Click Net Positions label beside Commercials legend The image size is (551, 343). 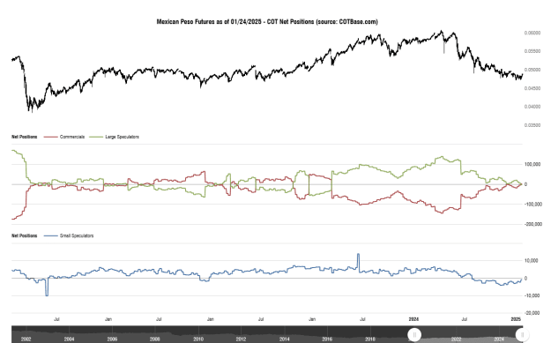(25, 137)
